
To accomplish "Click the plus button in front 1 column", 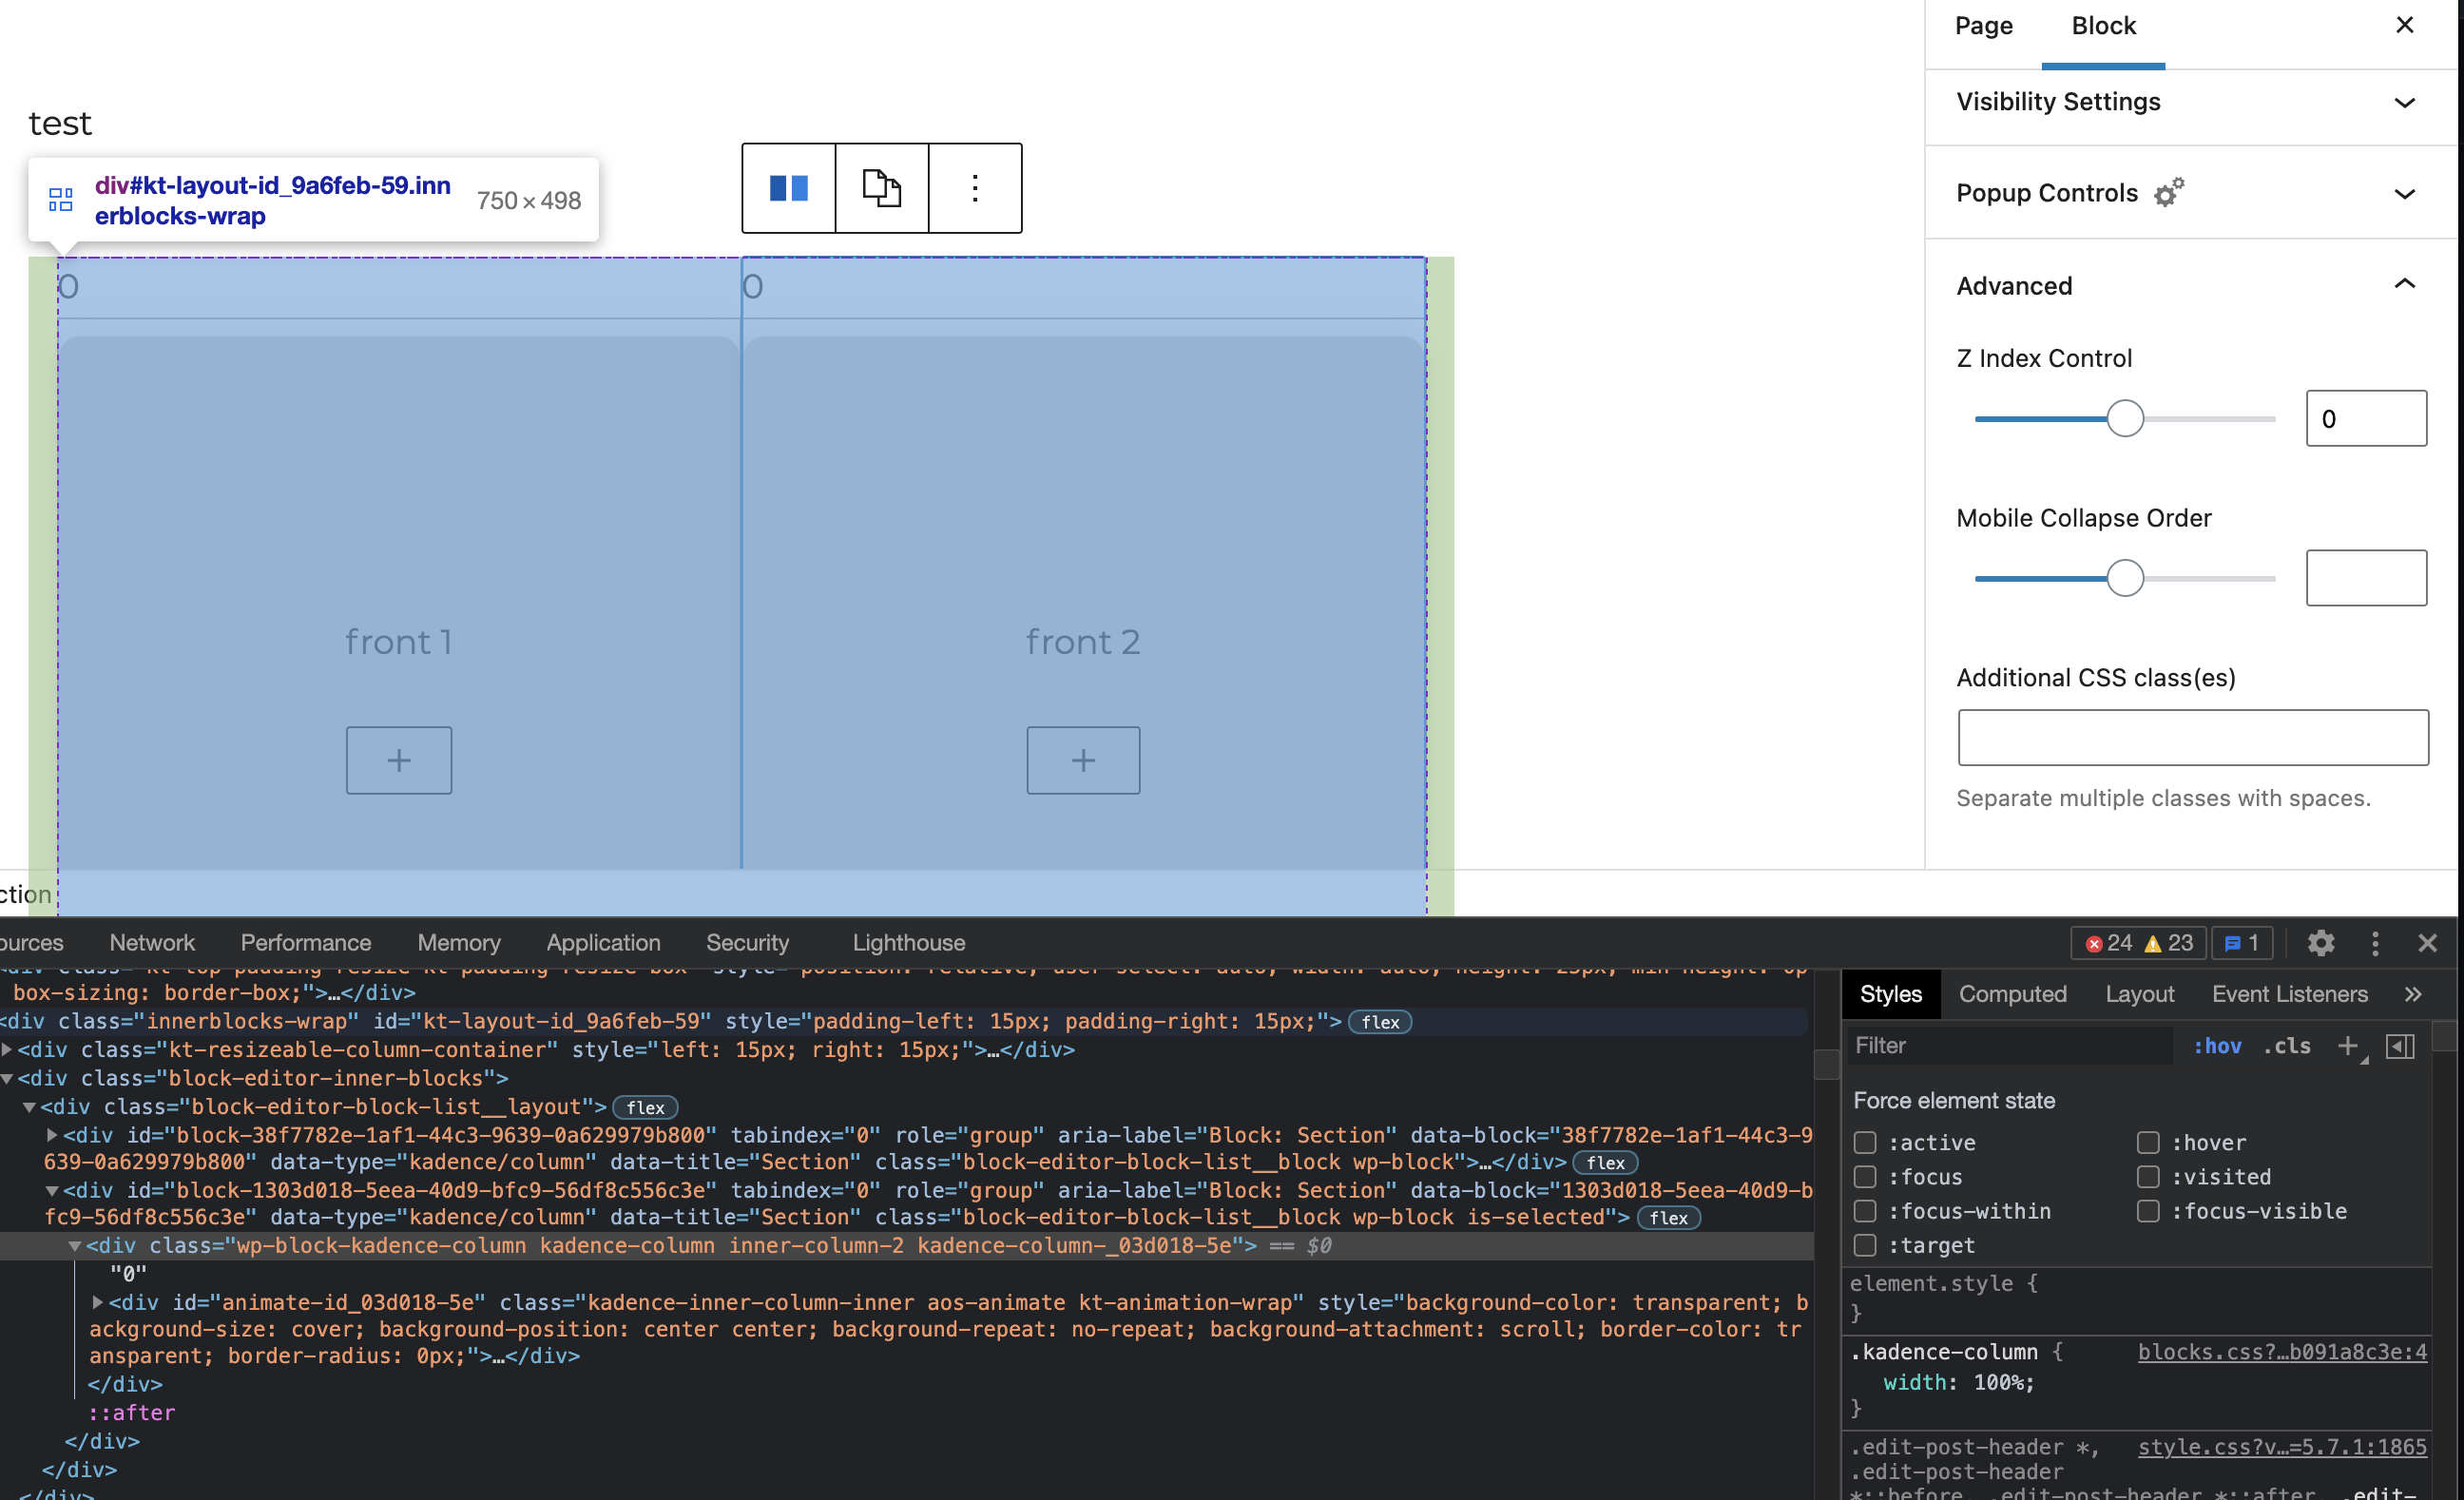I will (x=398, y=759).
